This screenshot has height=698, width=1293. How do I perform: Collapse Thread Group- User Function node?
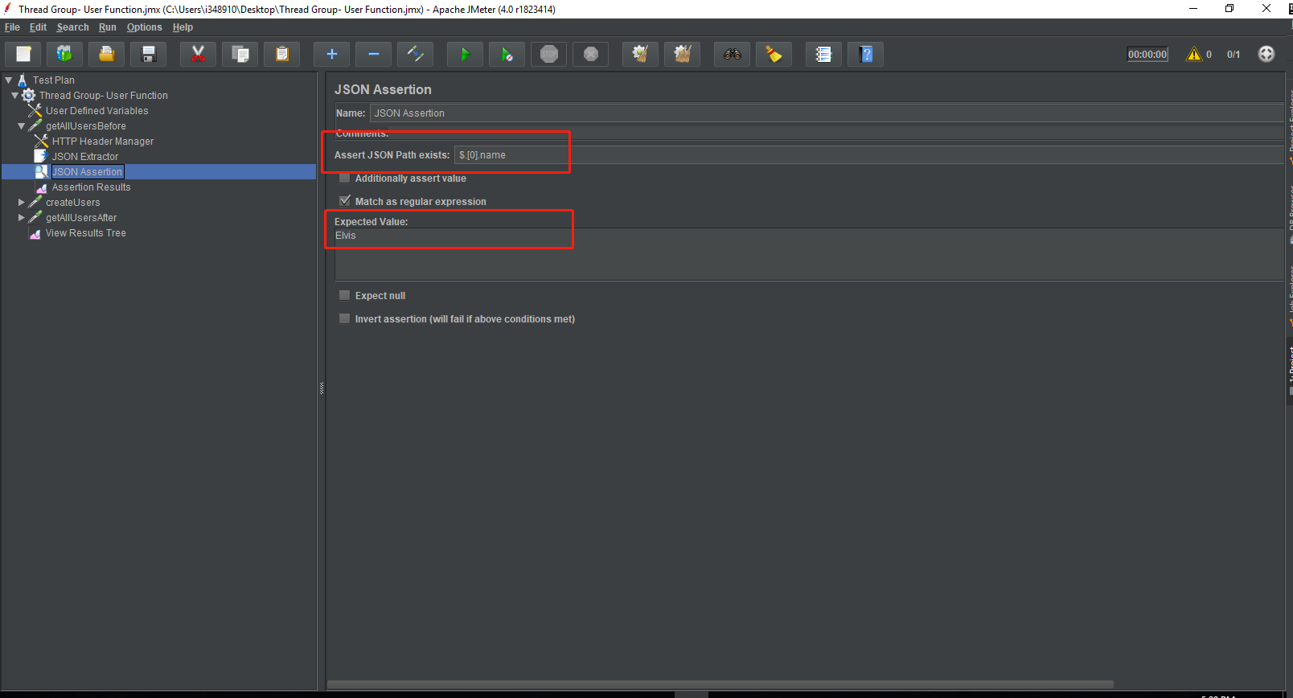click(15, 96)
